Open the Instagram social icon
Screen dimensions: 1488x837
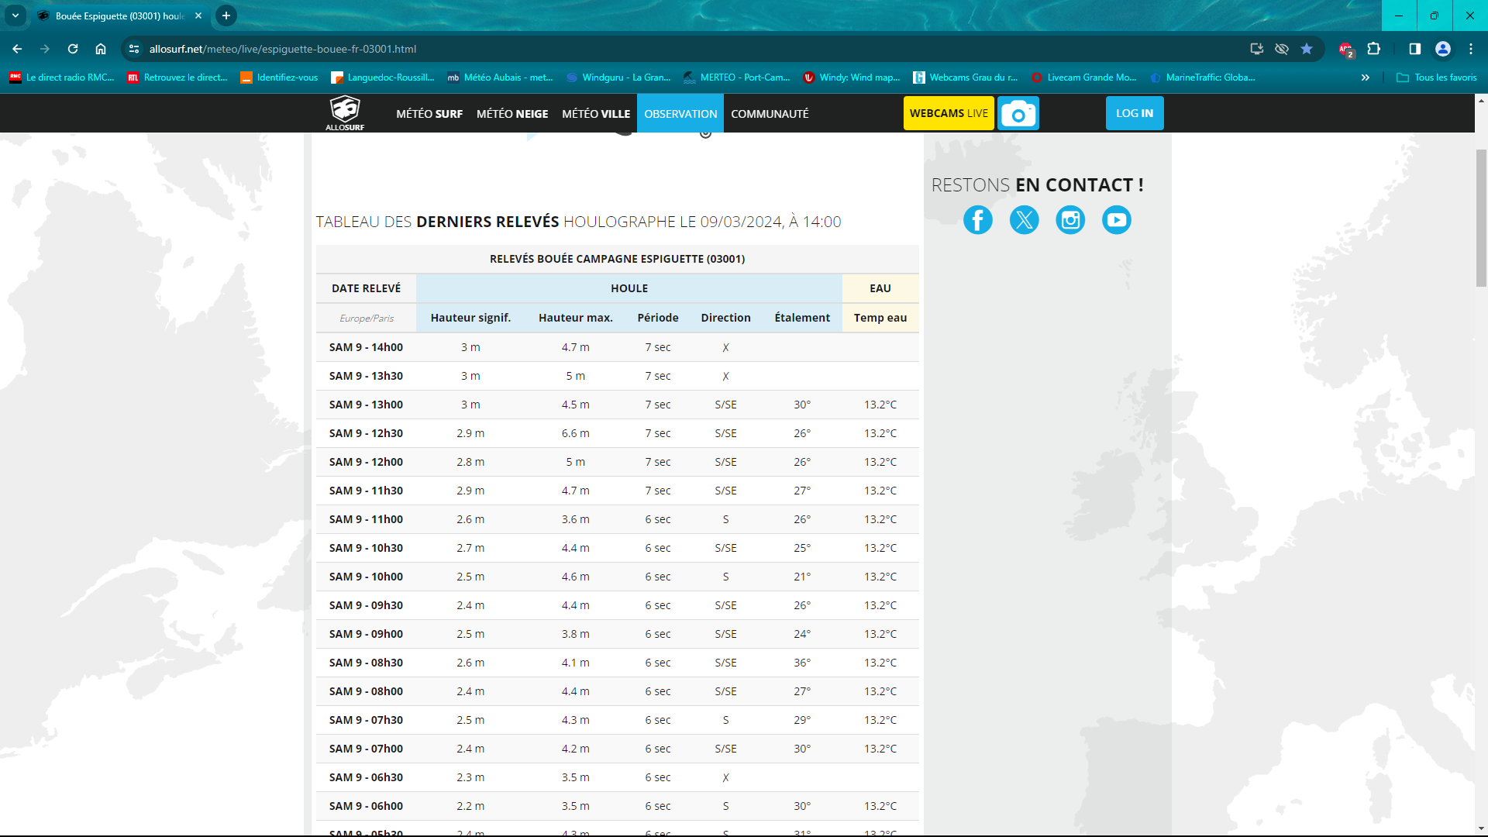[1070, 220]
